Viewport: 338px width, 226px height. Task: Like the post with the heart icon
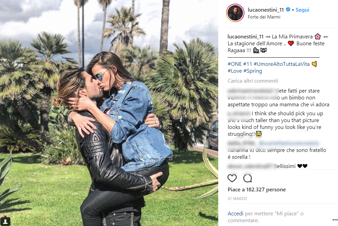(x=232, y=178)
